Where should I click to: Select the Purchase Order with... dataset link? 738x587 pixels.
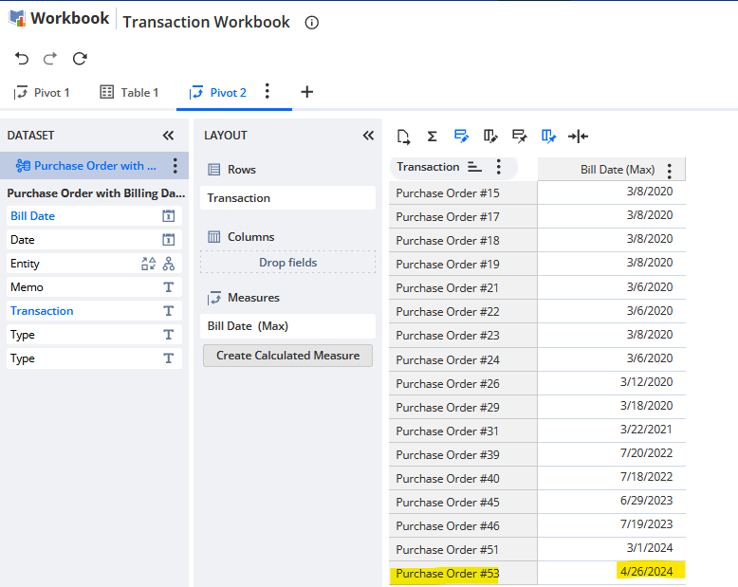point(95,166)
